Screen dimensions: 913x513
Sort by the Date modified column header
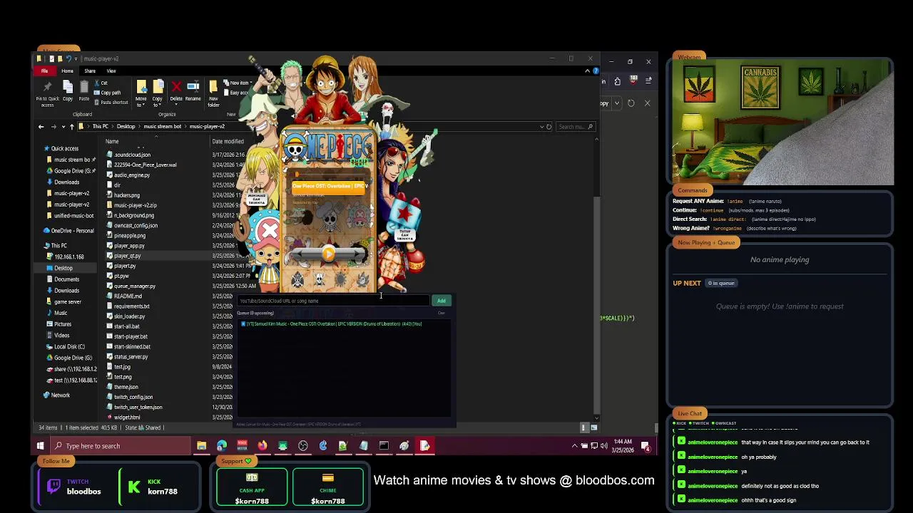tap(228, 141)
